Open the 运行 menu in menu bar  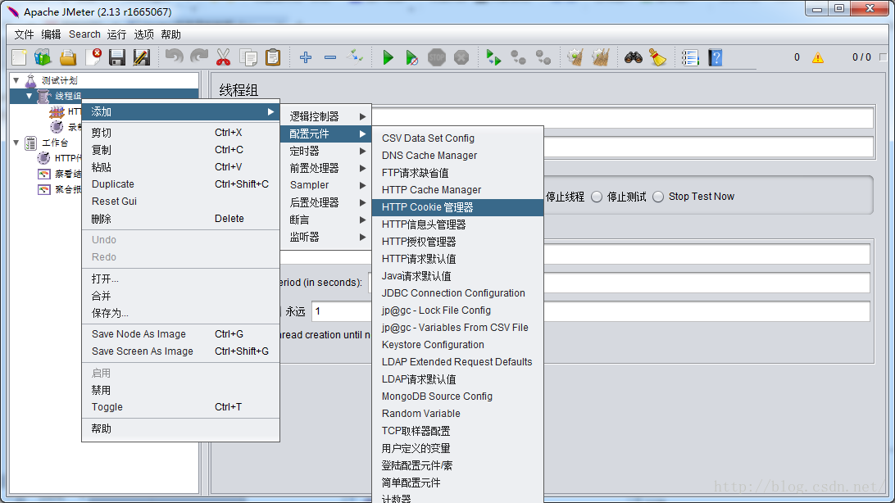(116, 34)
